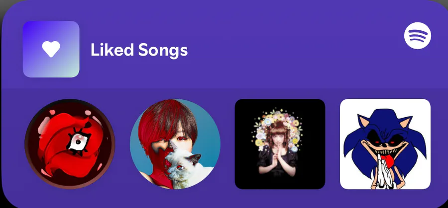This screenshot has height=208, width=448.
Task: Play the second circular artist recommendation
Action: pos(175,144)
